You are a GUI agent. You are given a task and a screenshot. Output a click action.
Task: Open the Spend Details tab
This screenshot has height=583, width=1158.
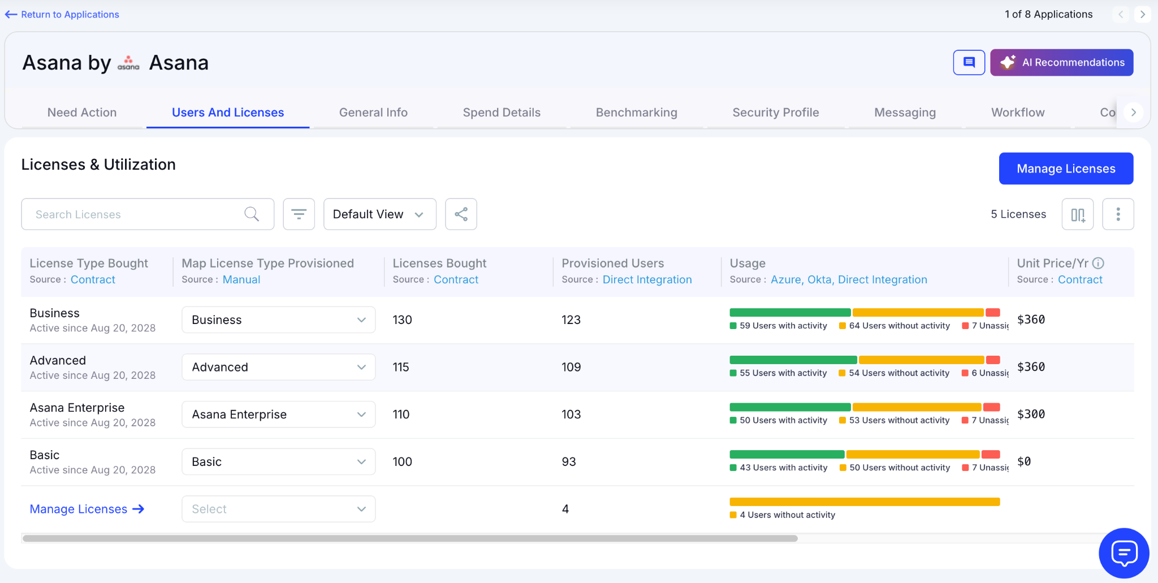coord(502,113)
